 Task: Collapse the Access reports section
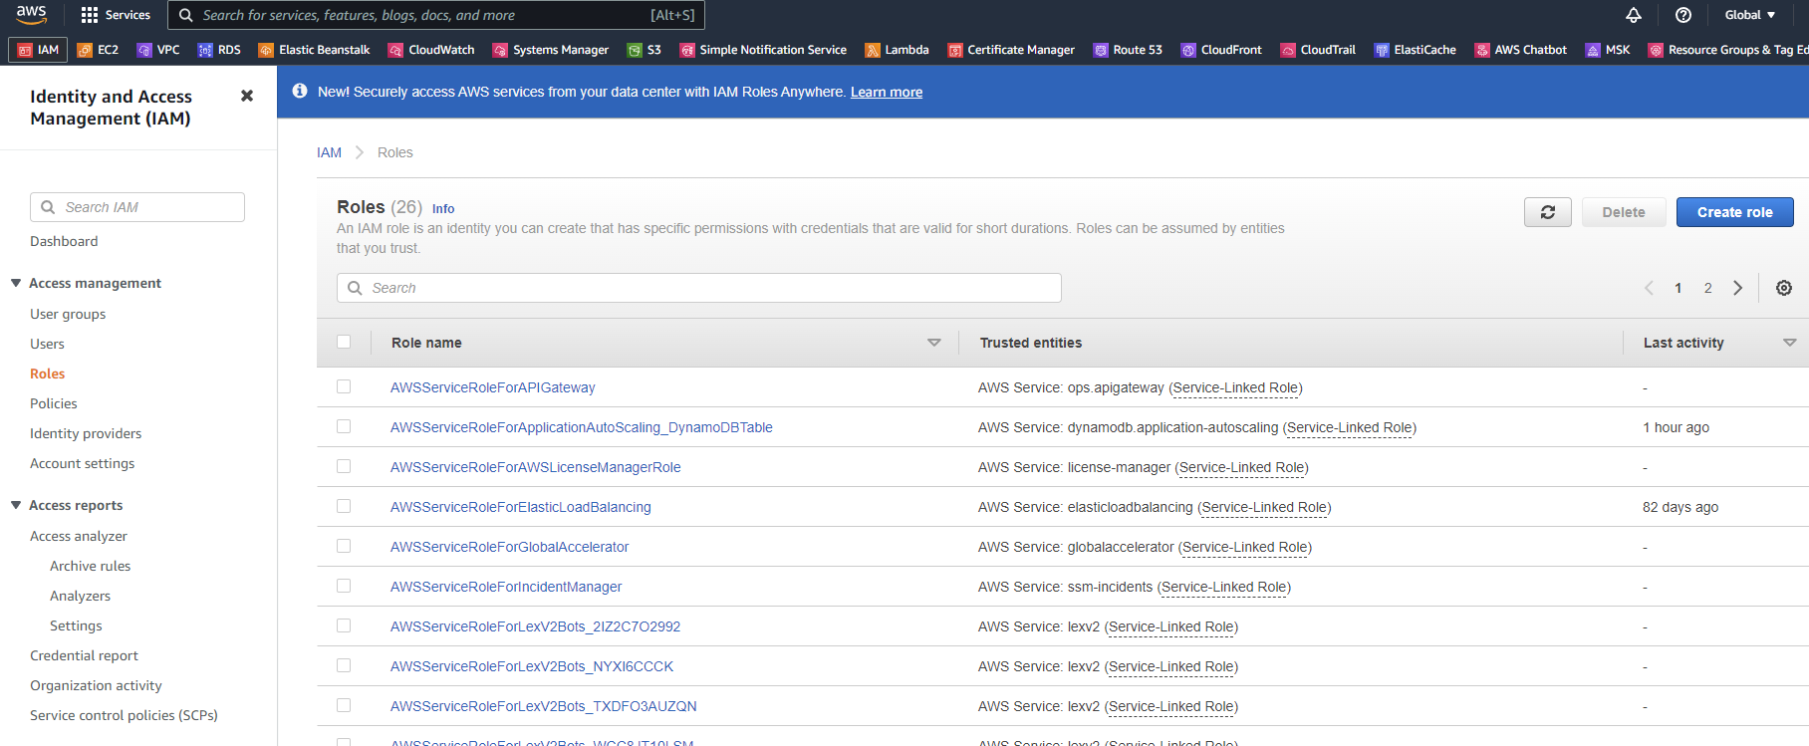coord(16,505)
